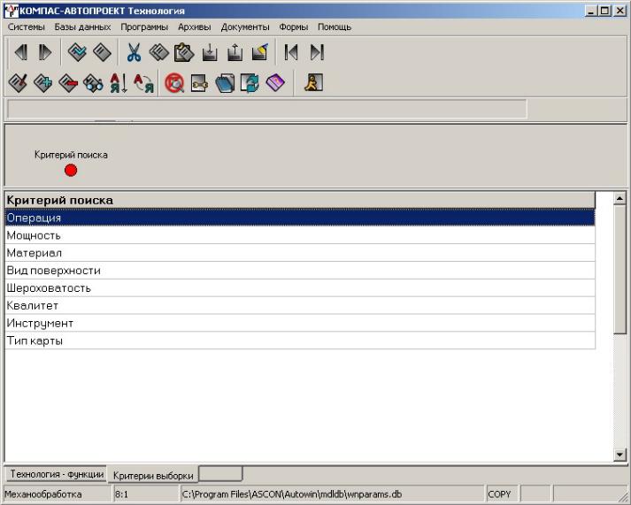This screenshot has width=631, height=505.
Task: Click the previous record arrow icon
Action: (21, 52)
